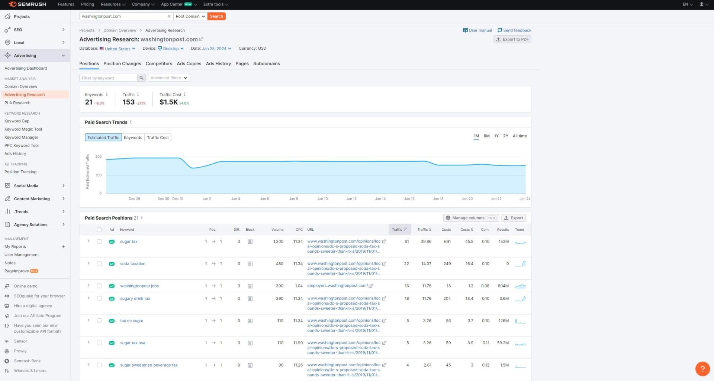The height and width of the screenshot is (381, 714).
Task: Click the .Trends bar chart icon
Action: pos(7,211)
